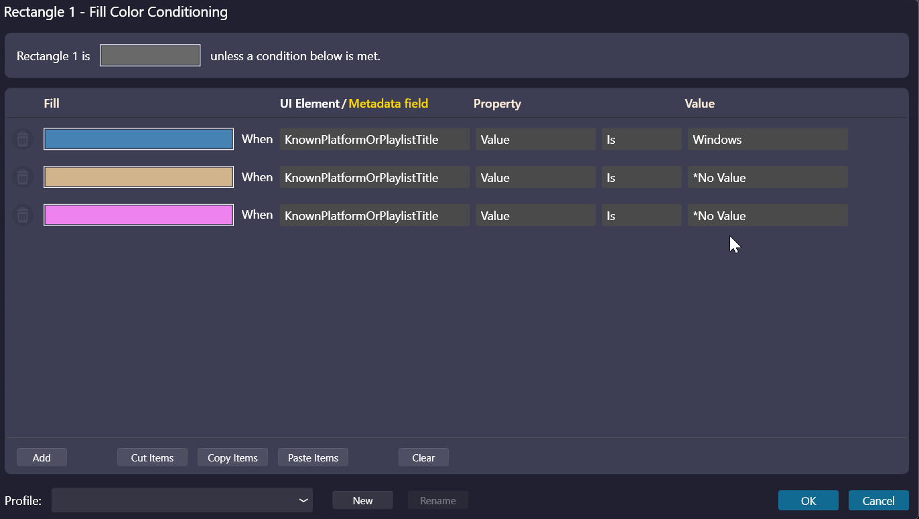Click the Cut Items button
Viewport: 919px width, 519px height.
coord(152,458)
